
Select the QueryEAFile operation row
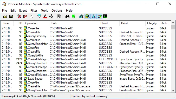[86, 55]
